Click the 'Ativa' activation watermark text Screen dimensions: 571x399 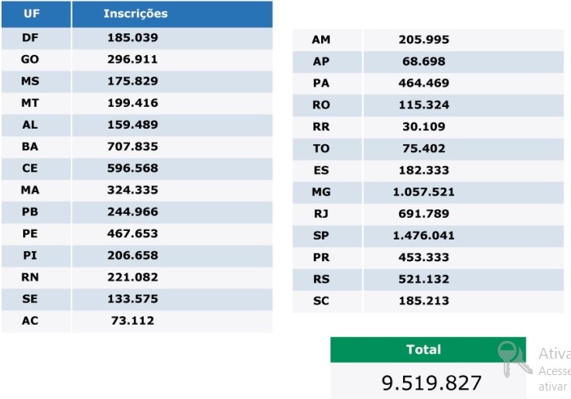click(554, 354)
